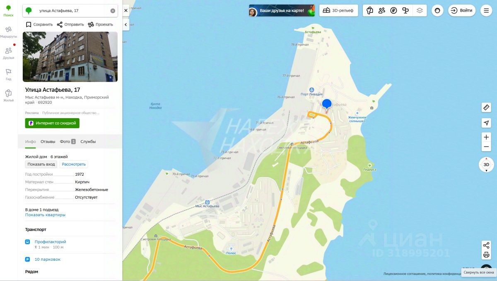The width and height of the screenshot is (497, 281).
Task: Zoom in the map with plus
Action: [486, 137]
